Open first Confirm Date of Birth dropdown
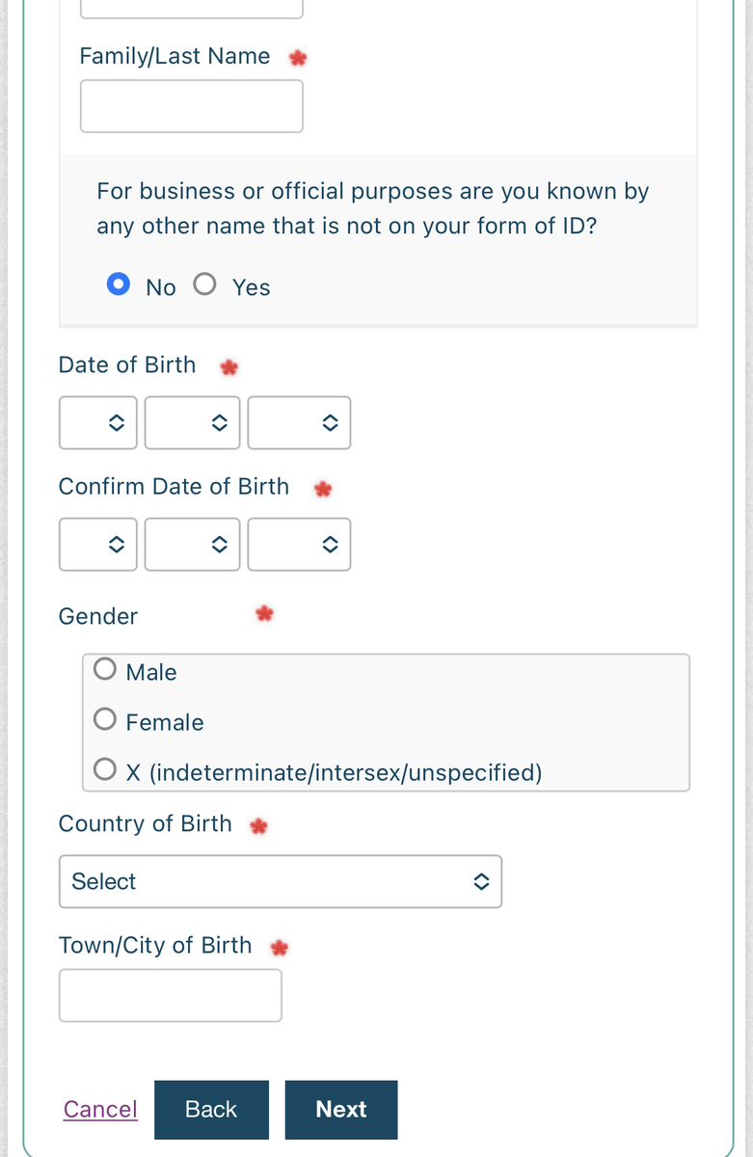Viewport: 753px width, 1157px height. [x=97, y=545]
